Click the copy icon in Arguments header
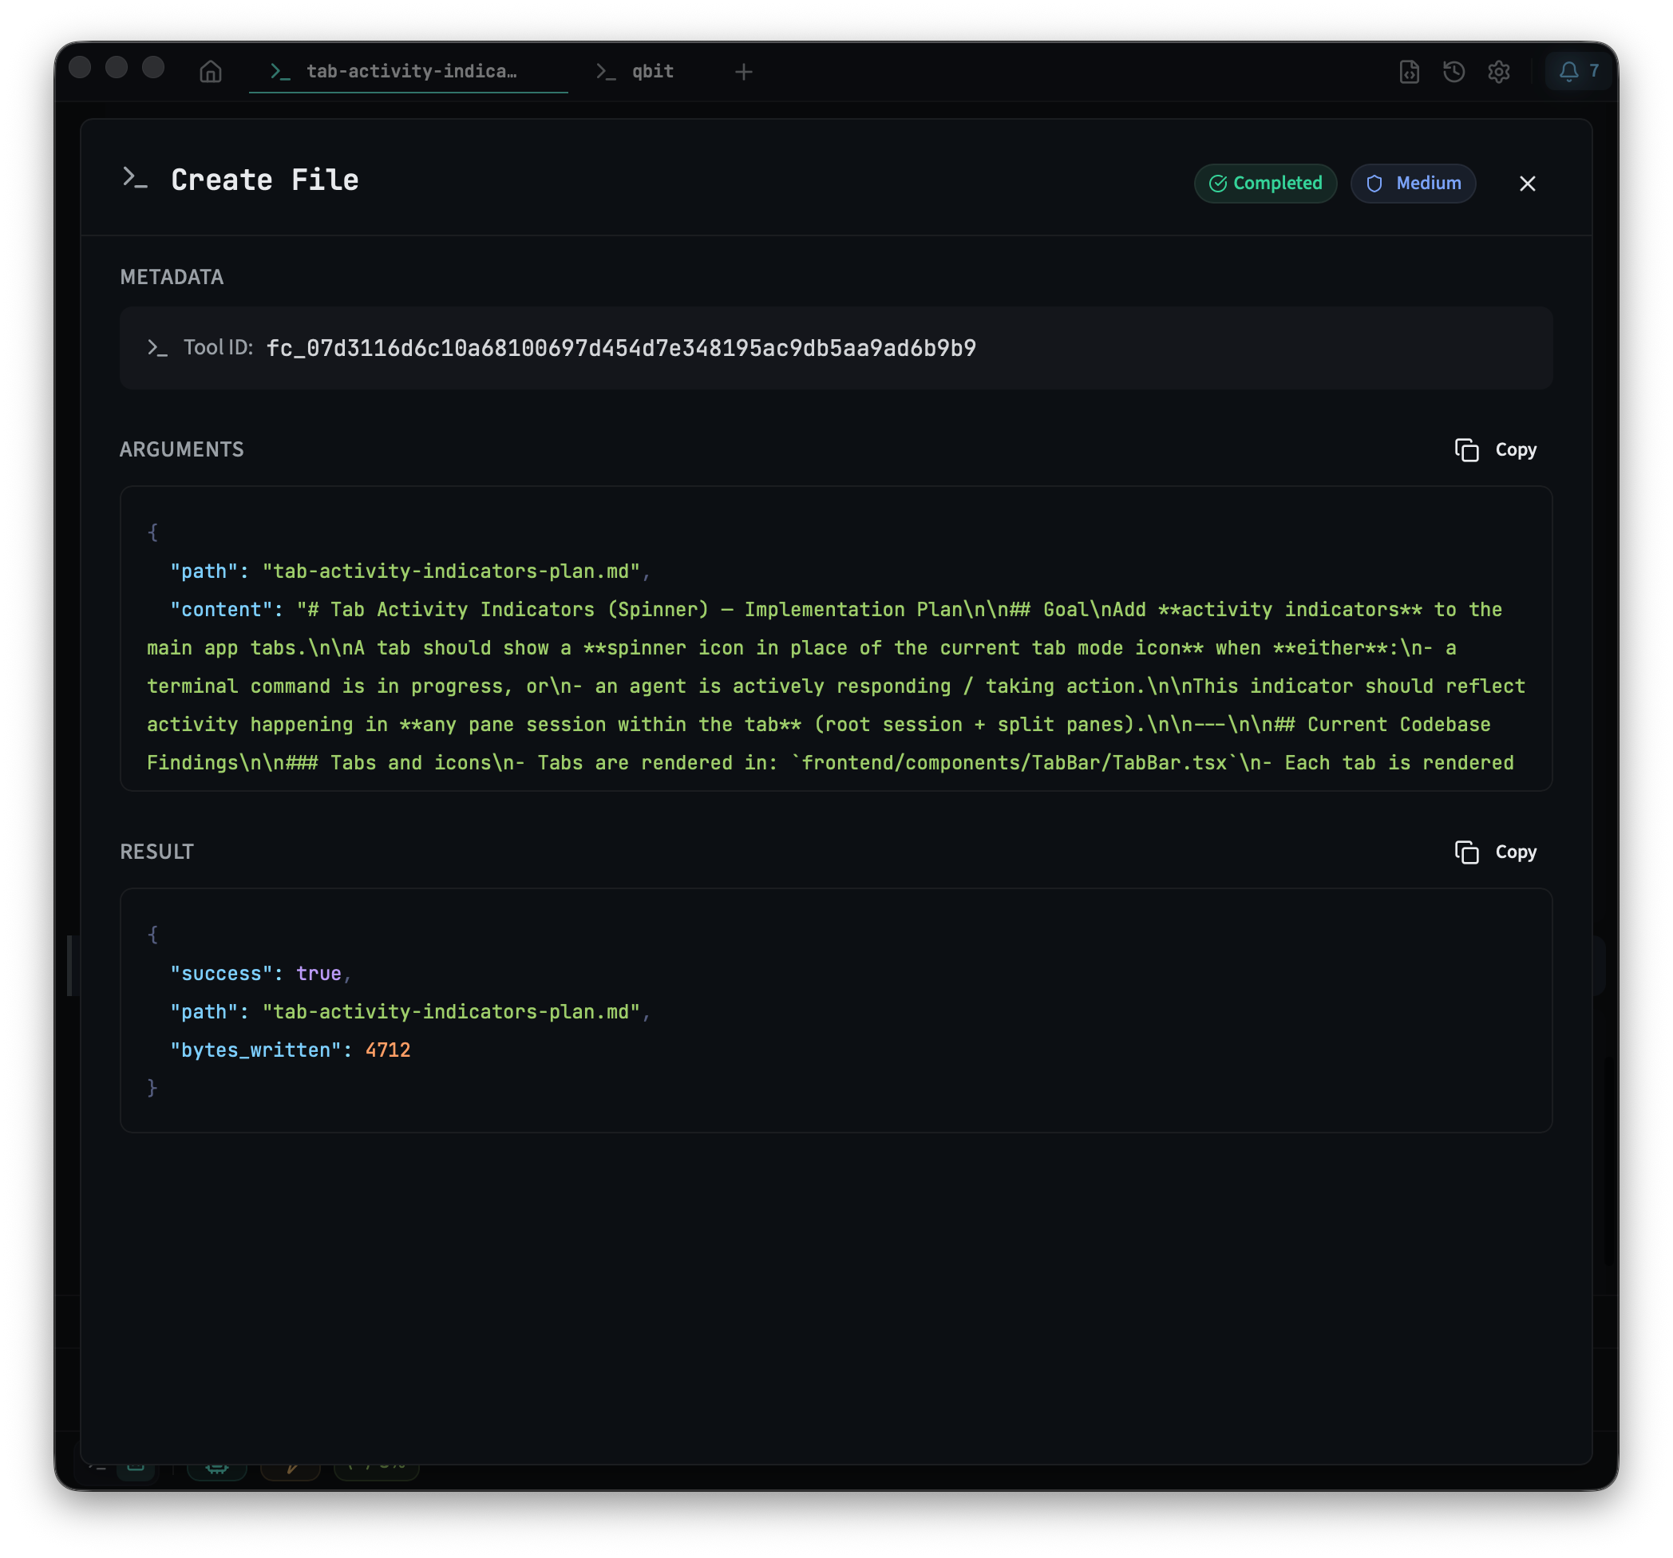The height and width of the screenshot is (1558, 1673). click(1467, 450)
